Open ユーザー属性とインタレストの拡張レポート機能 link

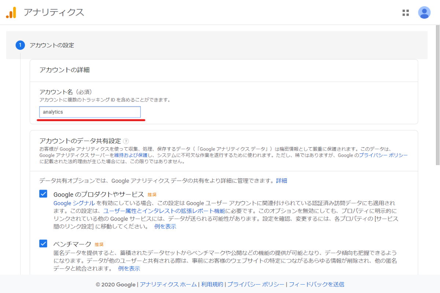coord(164,211)
